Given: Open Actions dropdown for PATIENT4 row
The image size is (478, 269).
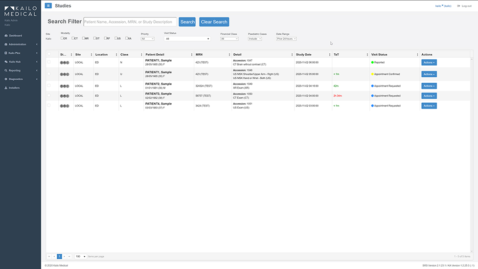Looking at the screenshot, I should 429,106.
